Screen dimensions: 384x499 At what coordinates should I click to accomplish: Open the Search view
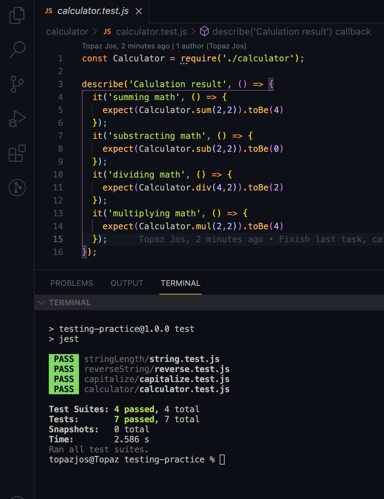tap(17, 50)
